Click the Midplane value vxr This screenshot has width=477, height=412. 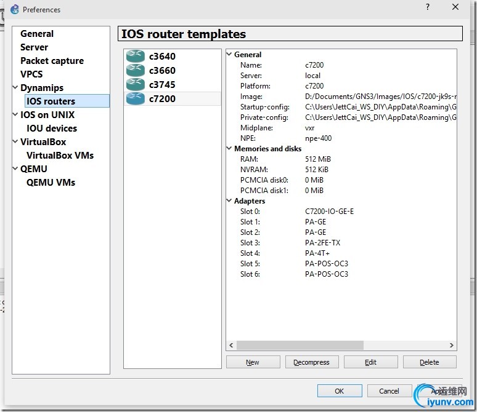[310, 128]
